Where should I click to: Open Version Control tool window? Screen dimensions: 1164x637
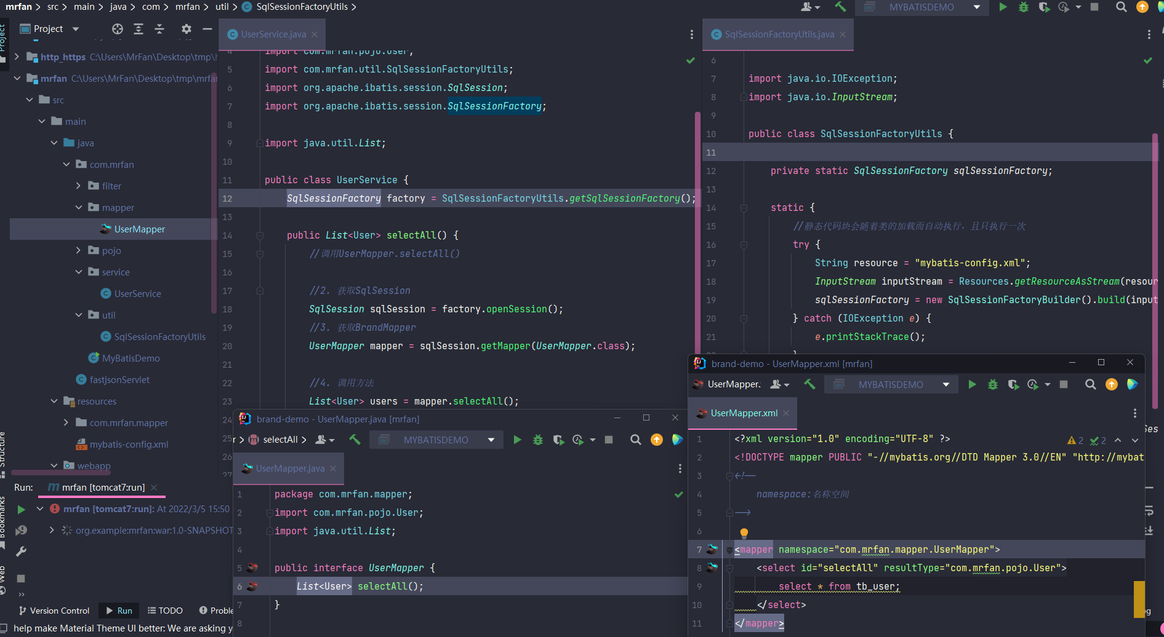[x=54, y=611]
